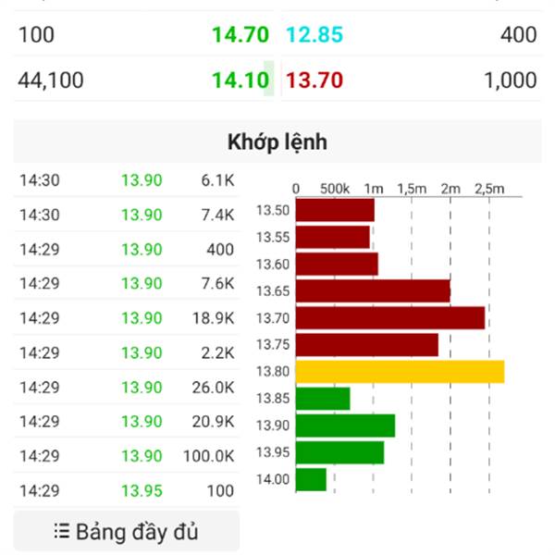Select the cyan 12.85 ask price
The image size is (555, 555).
(314, 35)
